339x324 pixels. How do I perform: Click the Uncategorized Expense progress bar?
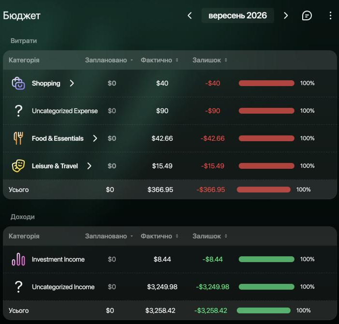[266, 111]
